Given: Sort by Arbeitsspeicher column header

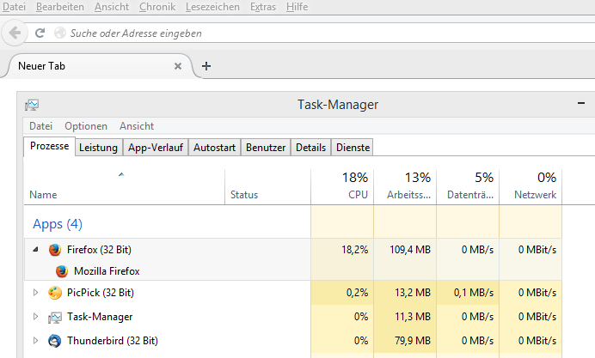Looking at the screenshot, I should click(x=405, y=186).
